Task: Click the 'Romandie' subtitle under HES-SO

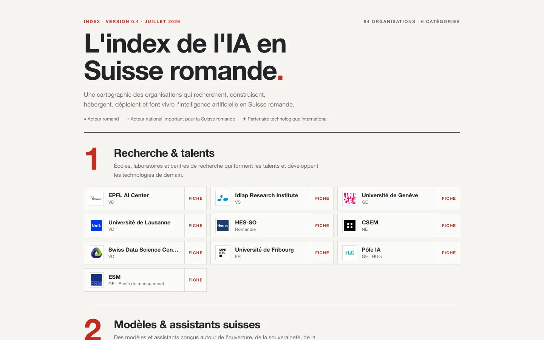Action: (x=245, y=229)
